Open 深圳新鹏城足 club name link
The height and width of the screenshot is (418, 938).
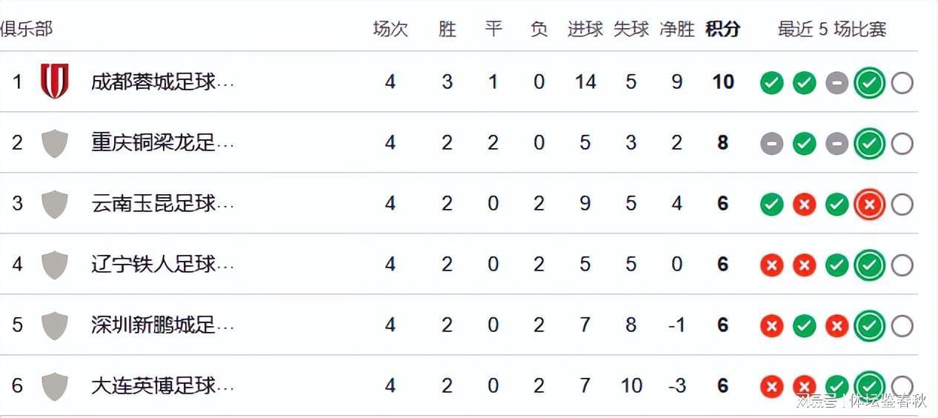click(x=162, y=325)
